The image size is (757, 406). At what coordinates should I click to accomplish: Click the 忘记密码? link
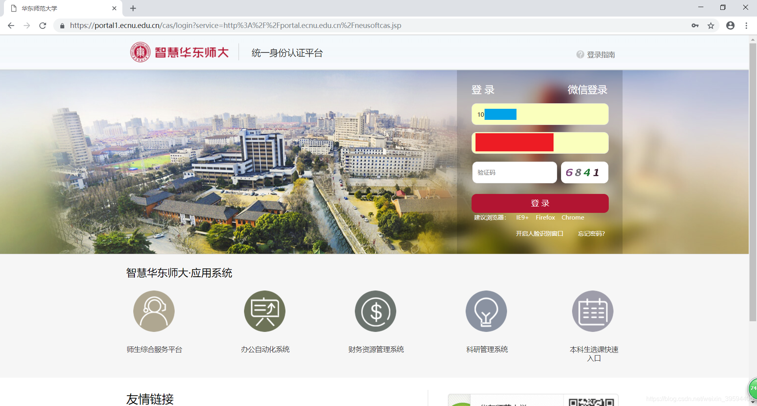(591, 234)
